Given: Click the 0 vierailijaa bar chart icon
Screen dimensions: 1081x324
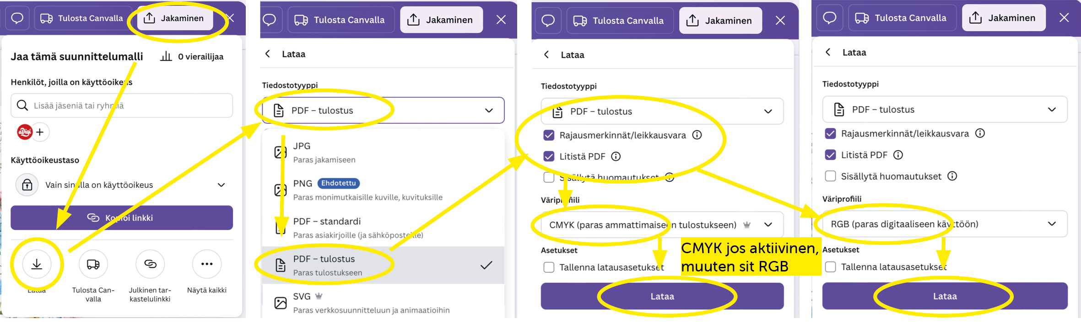Looking at the screenshot, I should pyautogui.click(x=166, y=57).
